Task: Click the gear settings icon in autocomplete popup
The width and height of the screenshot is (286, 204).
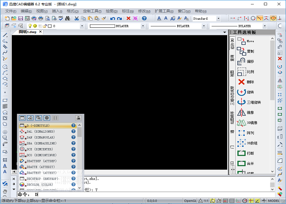Action: click(47, 118)
